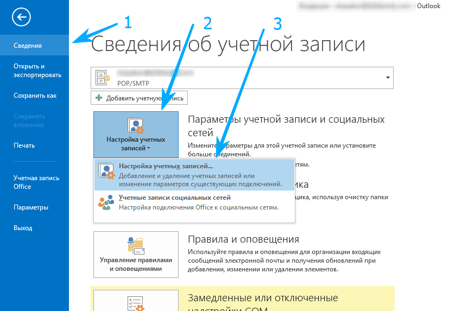Open Настройка учетных записей dropdown button
The height and width of the screenshot is (311, 449).
[x=136, y=134]
